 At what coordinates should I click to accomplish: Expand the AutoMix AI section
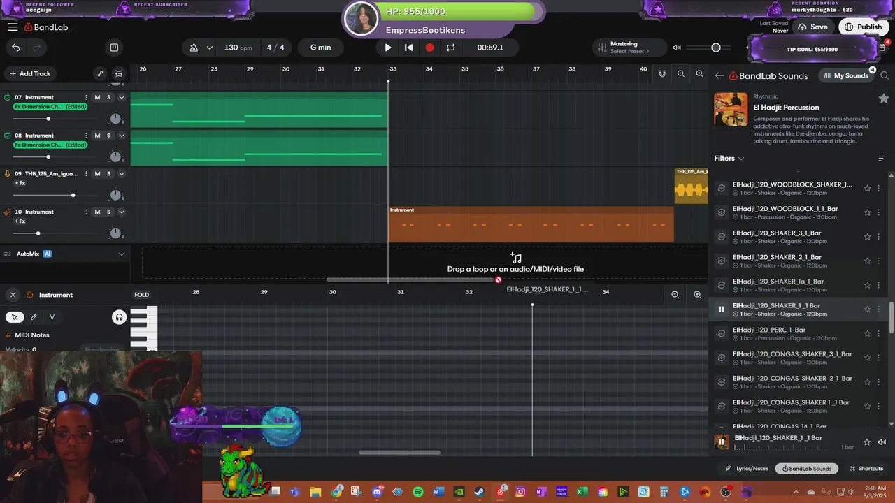(121, 254)
